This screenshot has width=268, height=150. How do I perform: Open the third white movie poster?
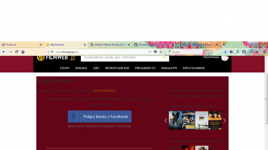(x=202, y=120)
